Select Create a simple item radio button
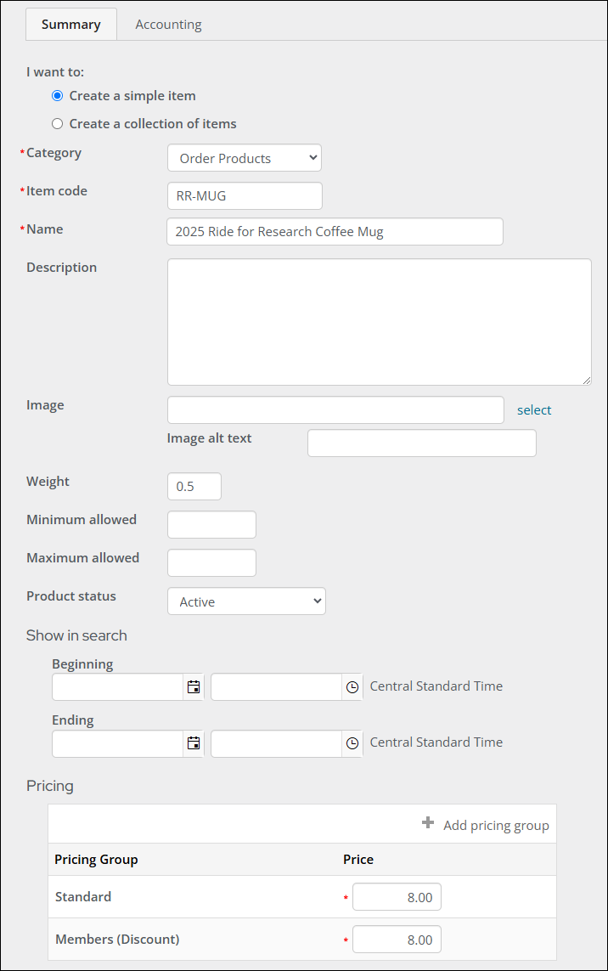 click(x=58, y=95)
